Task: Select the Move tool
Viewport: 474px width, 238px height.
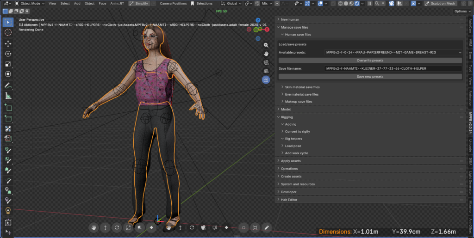Action: 8,43
